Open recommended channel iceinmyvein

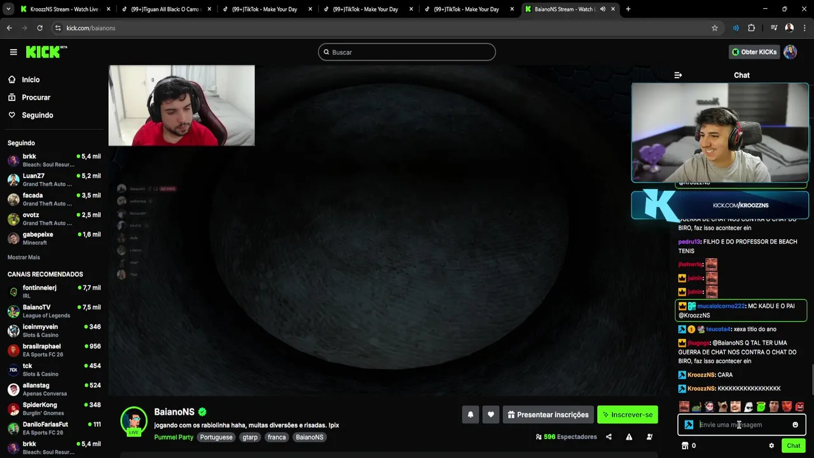[54, 331]
